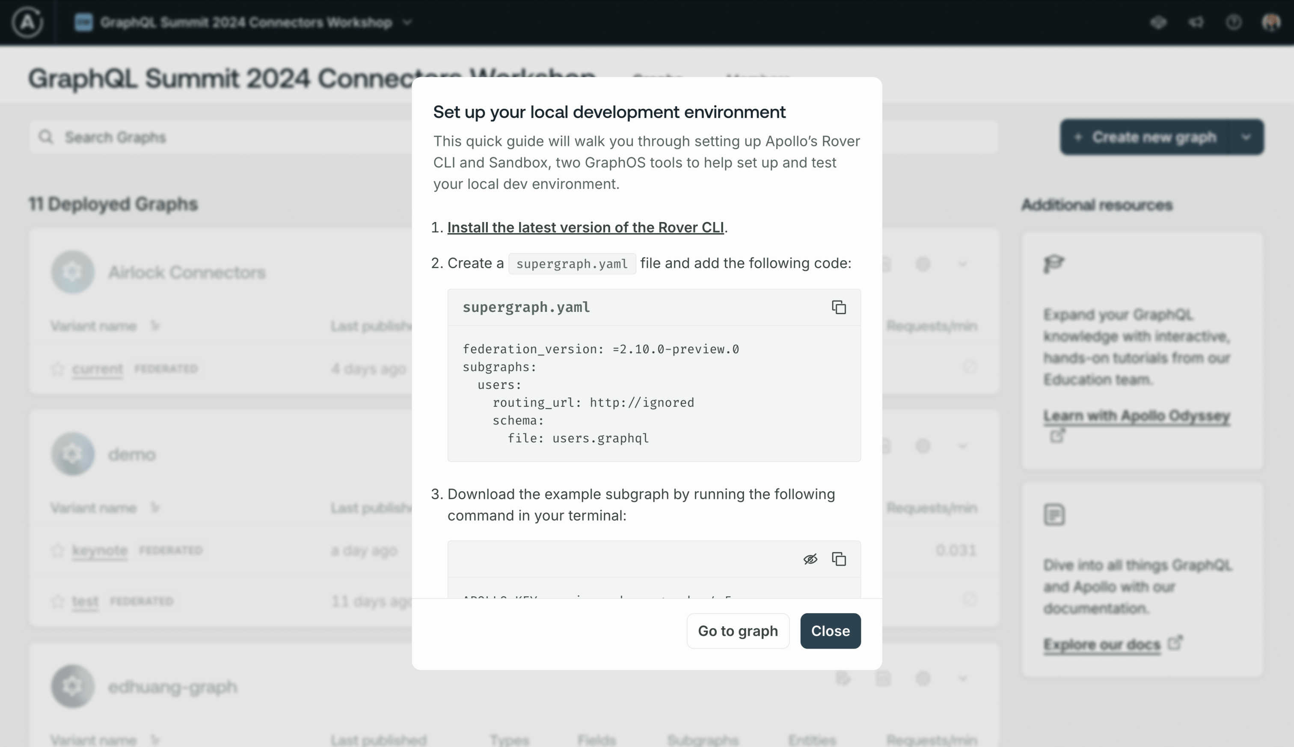Toggle visibility of the hidden API key
Screen dimensions: 1294x747
point(810,559)
